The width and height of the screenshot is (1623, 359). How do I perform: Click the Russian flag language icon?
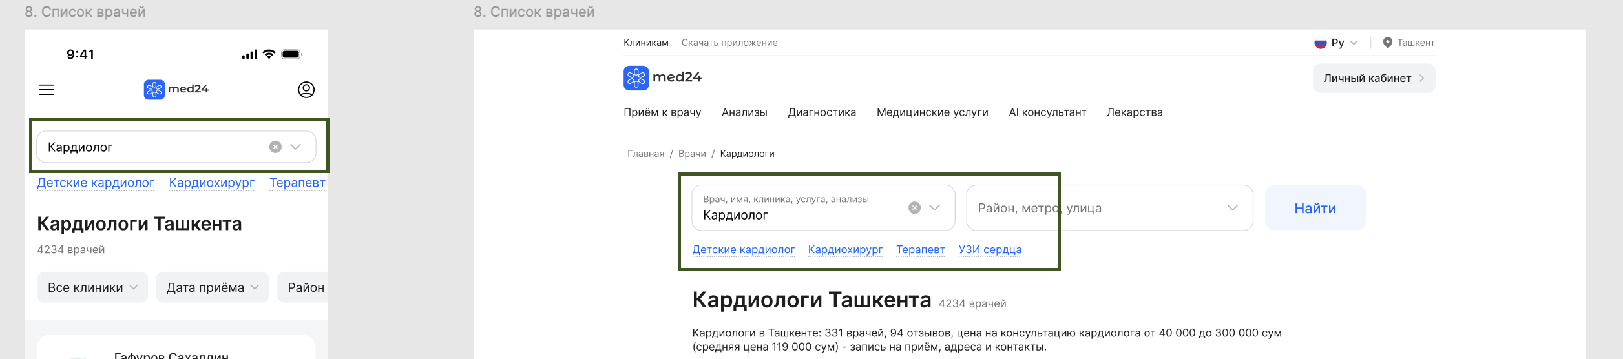click(1321, 43)
